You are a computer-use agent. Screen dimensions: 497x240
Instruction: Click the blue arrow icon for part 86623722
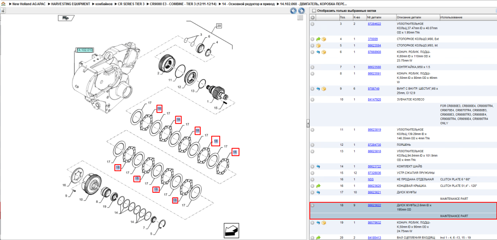coord(319,166)
